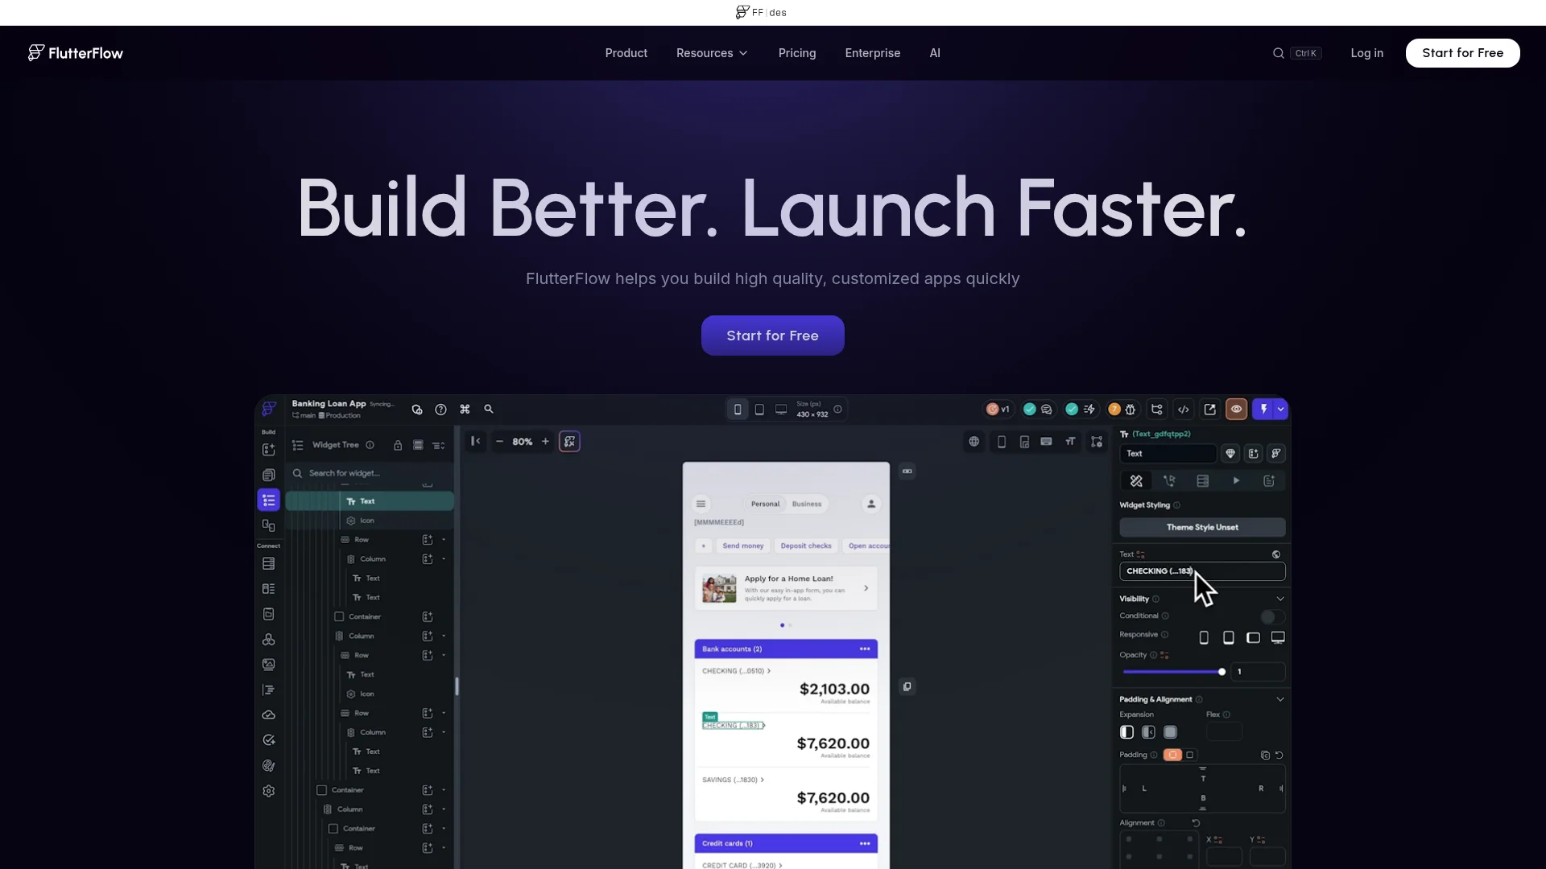Image resolution: width=1546 pixels, height=869 pixels.
Task: Switch to the Business tab in app preview
Action: [807, 504]
